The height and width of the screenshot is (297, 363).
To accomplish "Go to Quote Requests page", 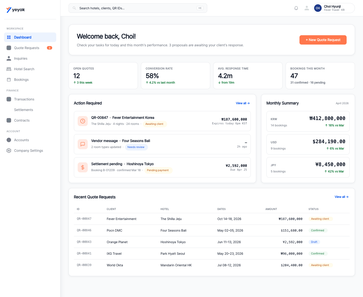I will click(30, 48).
